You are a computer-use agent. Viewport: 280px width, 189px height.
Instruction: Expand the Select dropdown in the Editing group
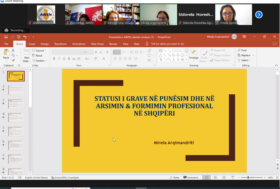[x=245, y=60]
